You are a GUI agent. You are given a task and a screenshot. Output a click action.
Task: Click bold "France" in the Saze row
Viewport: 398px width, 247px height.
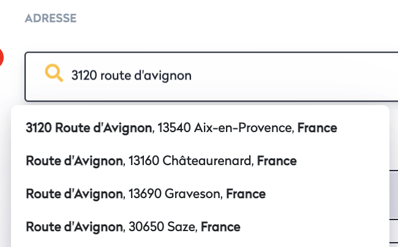(220, 227)
